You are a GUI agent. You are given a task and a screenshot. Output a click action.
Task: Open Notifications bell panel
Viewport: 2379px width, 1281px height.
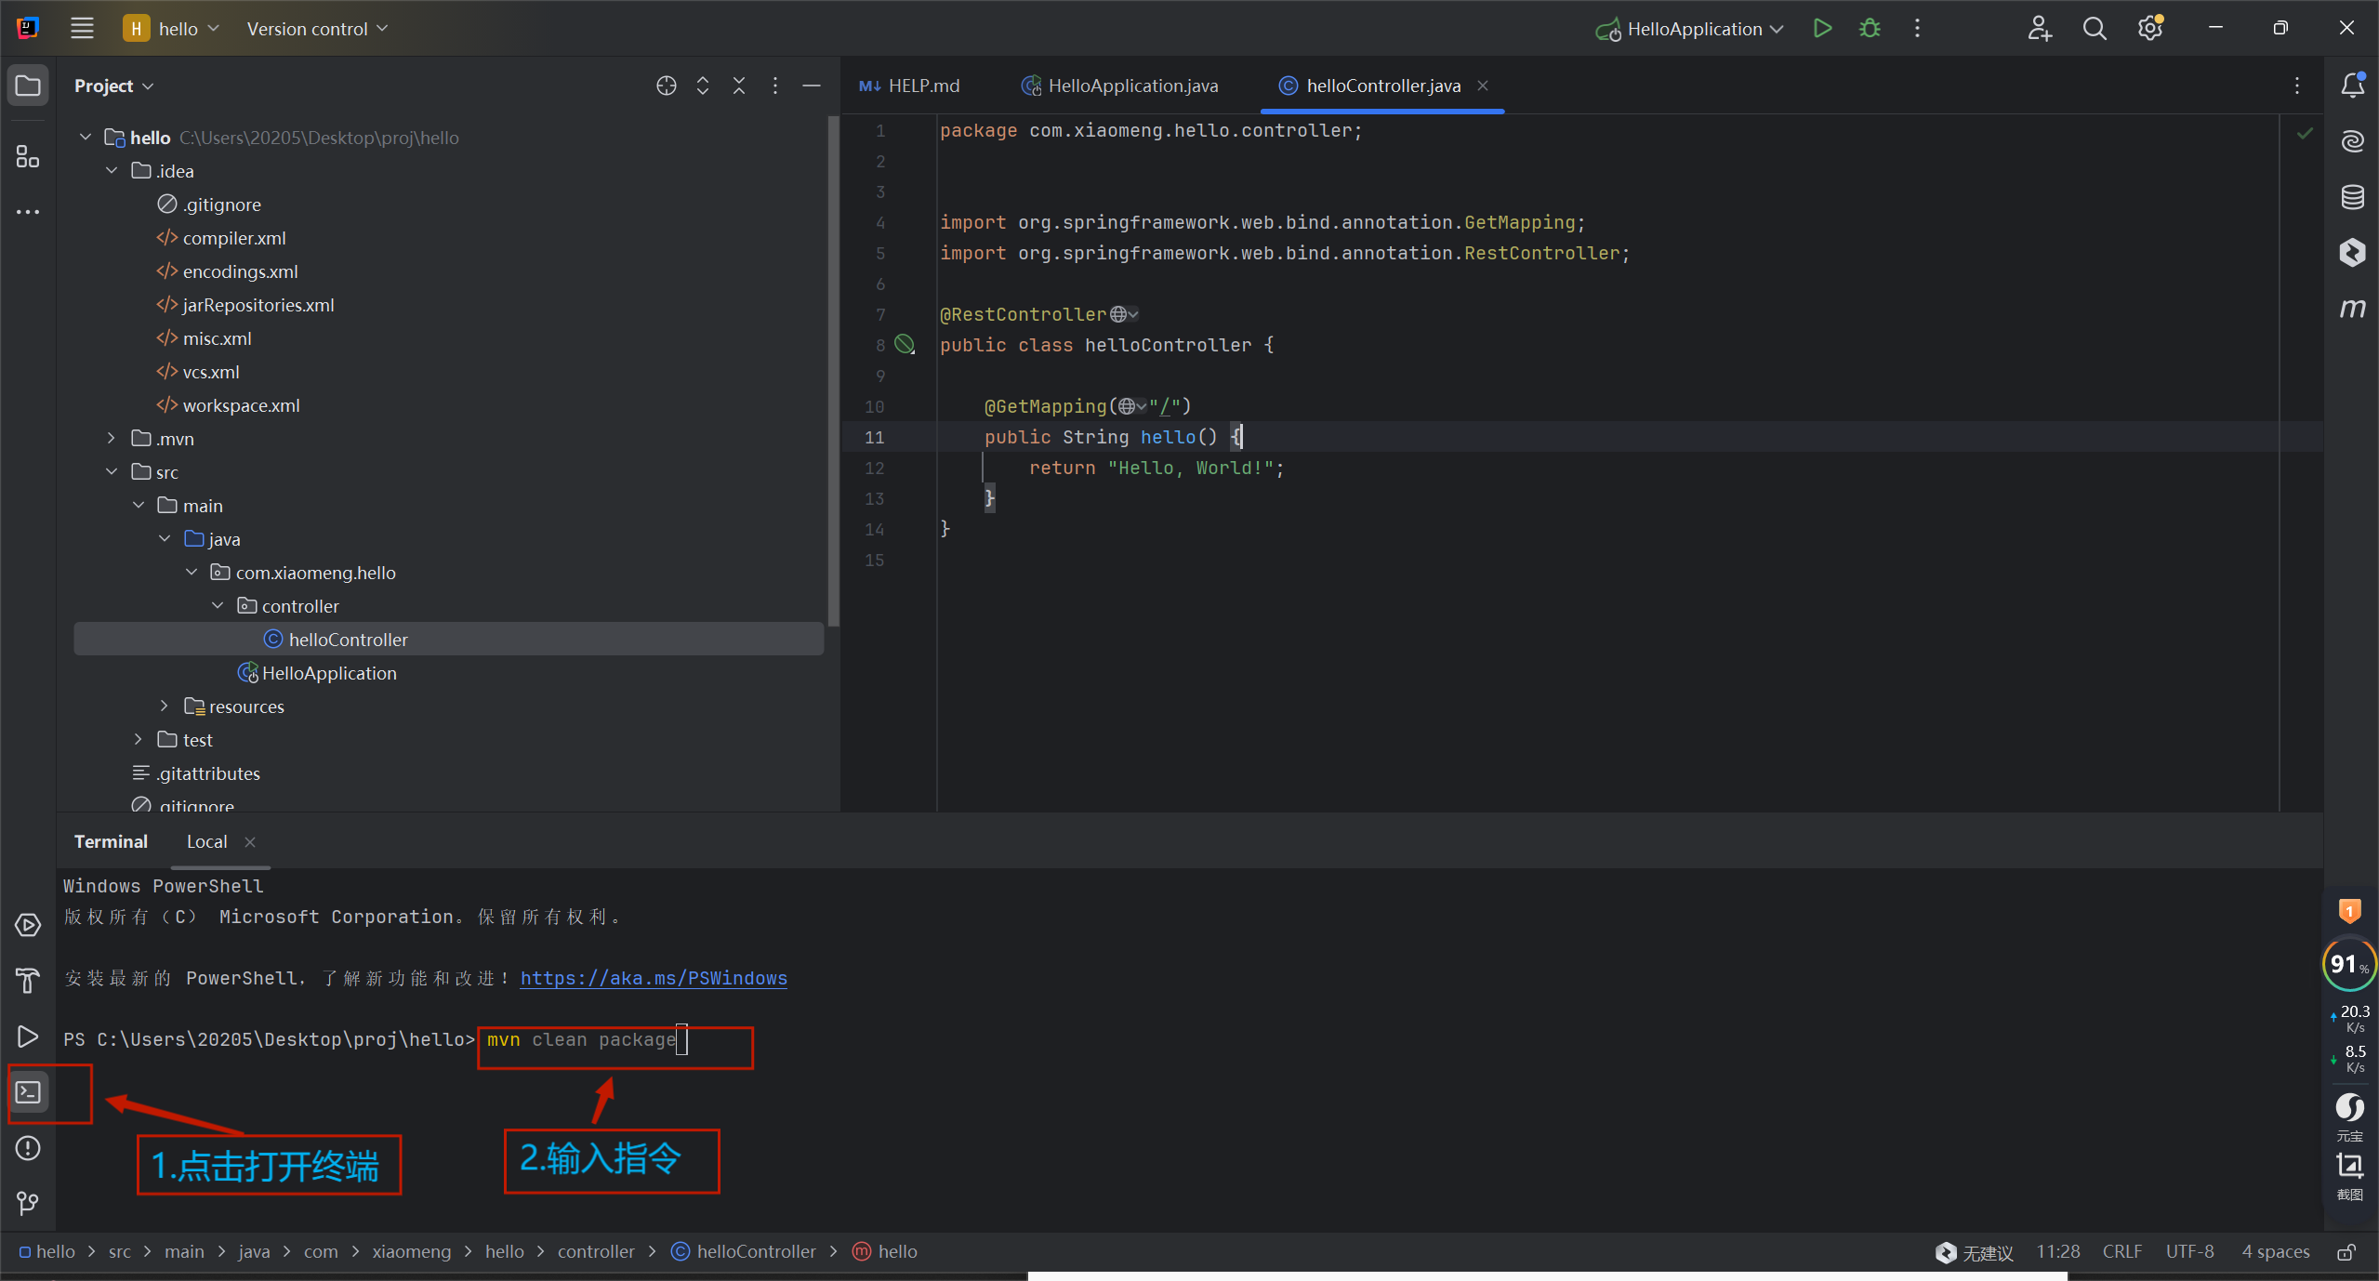2352,86
